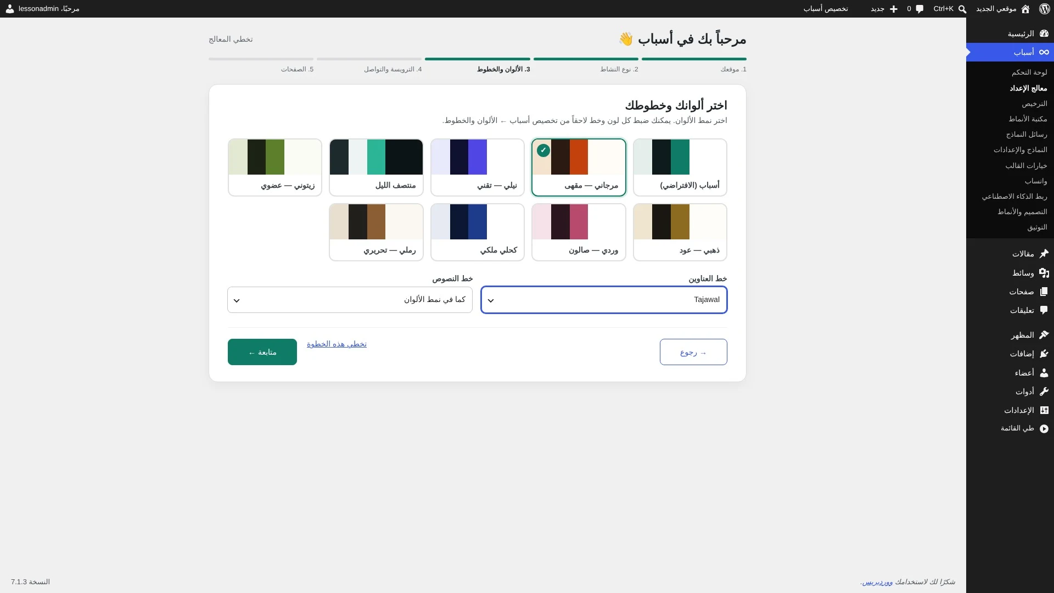Screen dimensions: 1054x593
Task: Click the wrench icon for أدوات
Action: click(x=1044, y=391)
